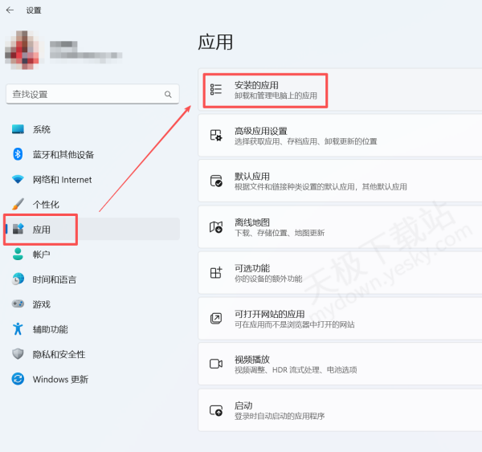
Task: Open 游戏 gamepad icon
Action: [x=18, y=304]
